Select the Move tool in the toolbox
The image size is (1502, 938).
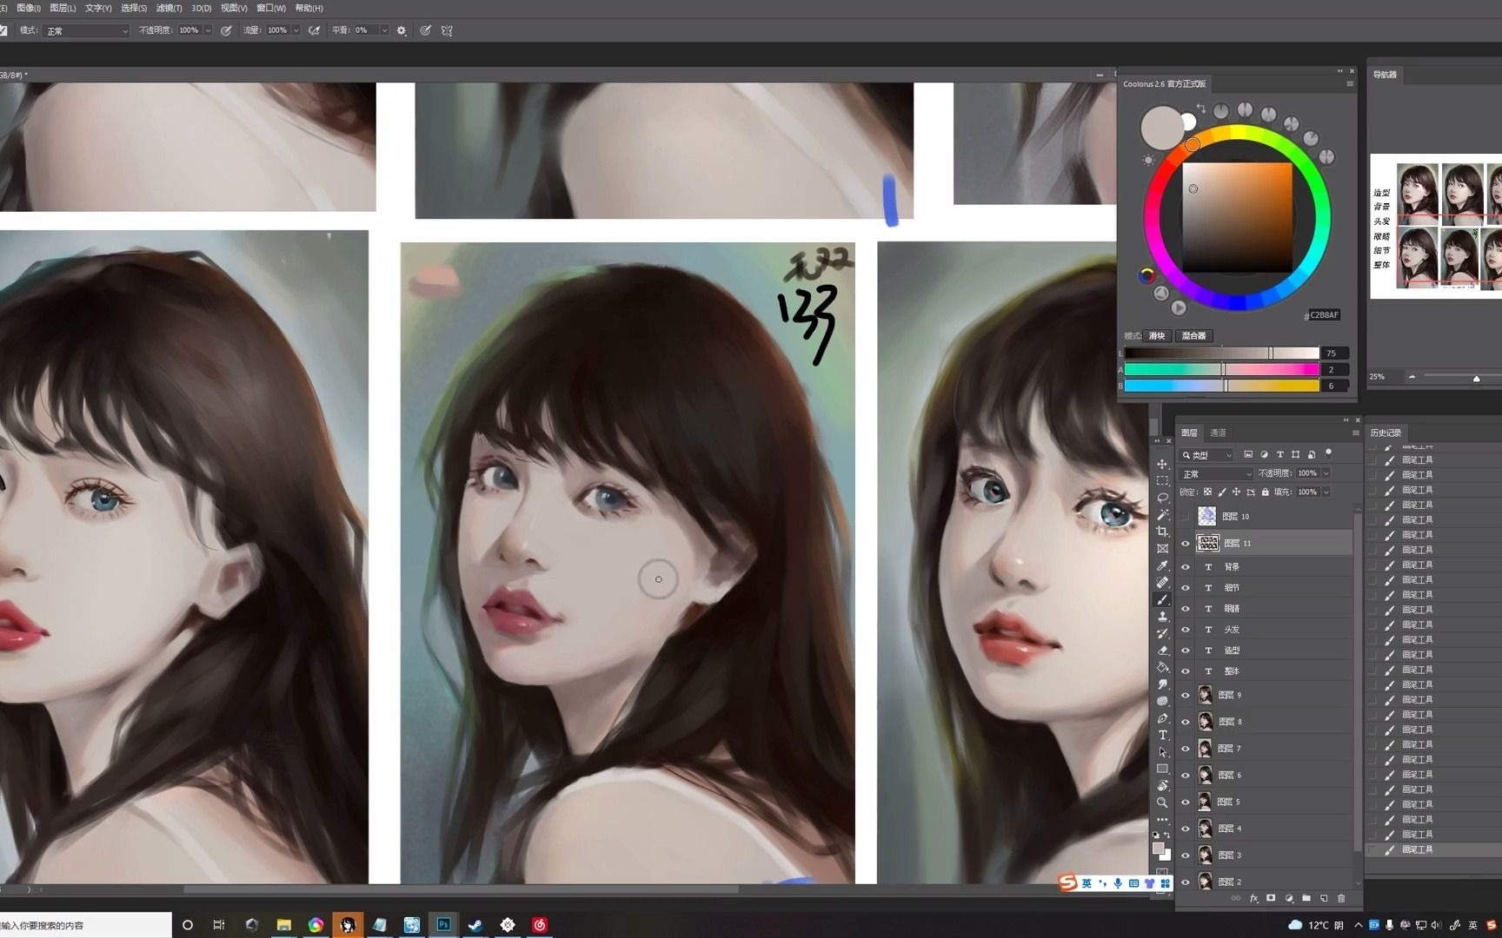pyautogui.click(x=1162, y=464)
